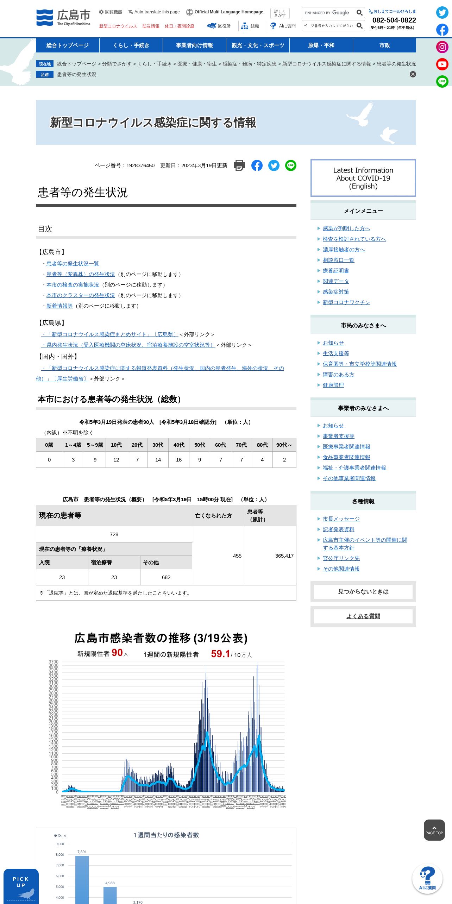Click the Hiroshima City logo

click(63, 18)
